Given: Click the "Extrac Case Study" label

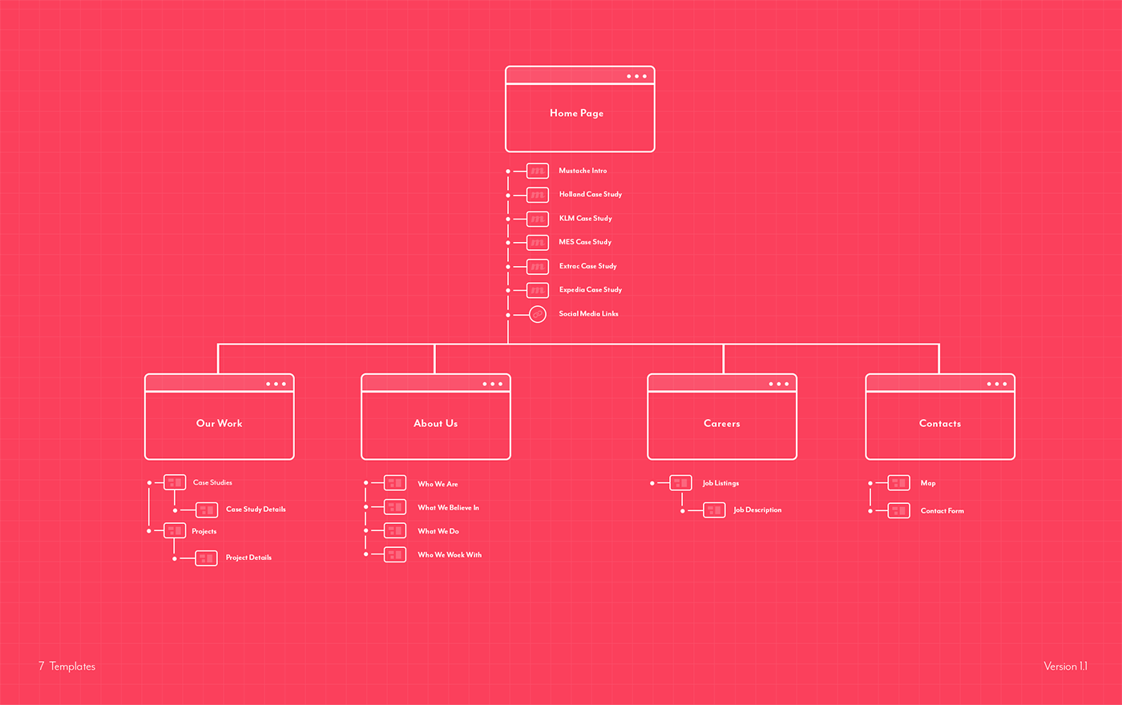Looking at the screenshot, I should tap(588, 266).
